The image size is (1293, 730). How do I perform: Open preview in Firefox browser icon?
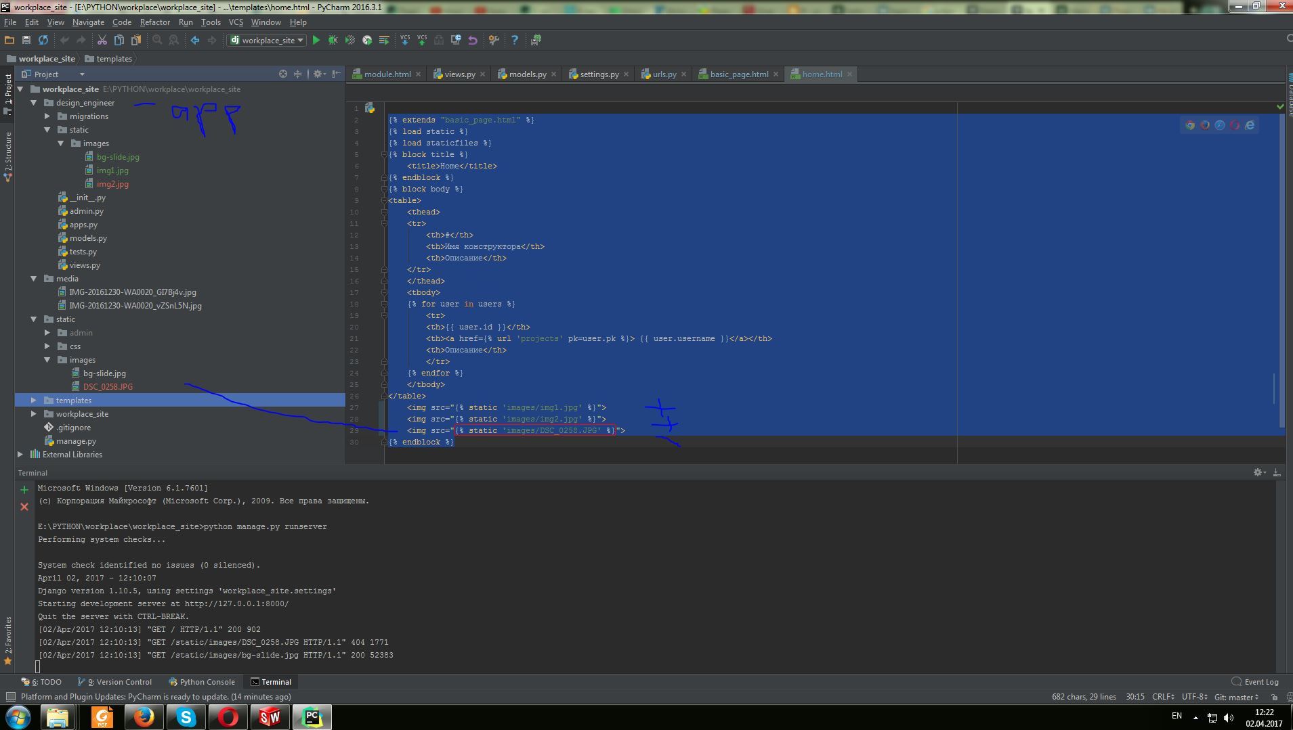[x=1205, y=124]
